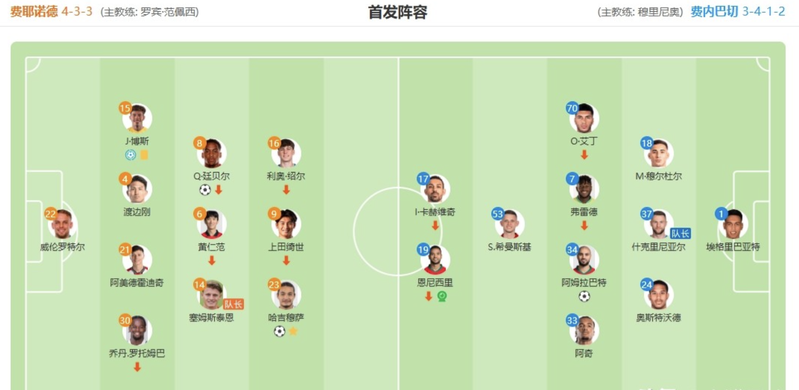
Task: Select goalkeeper 威伦罗特尔's photo
Action: pyautogui.click(x=62, y=224)
